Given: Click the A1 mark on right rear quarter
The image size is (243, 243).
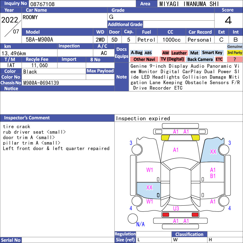Looking at the screenshot, I should tap(213, 201).
